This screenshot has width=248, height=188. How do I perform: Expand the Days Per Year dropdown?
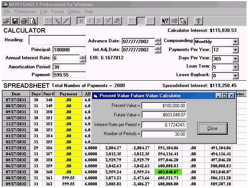pyautogui.click(x=236, y=59)
